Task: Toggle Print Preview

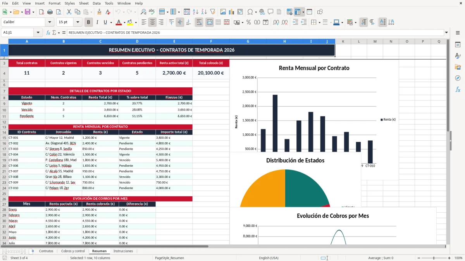Action: (59, 12)
